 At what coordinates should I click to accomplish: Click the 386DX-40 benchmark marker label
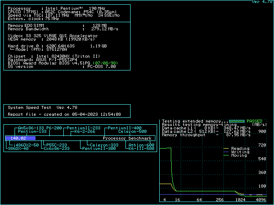coord(18,149)
